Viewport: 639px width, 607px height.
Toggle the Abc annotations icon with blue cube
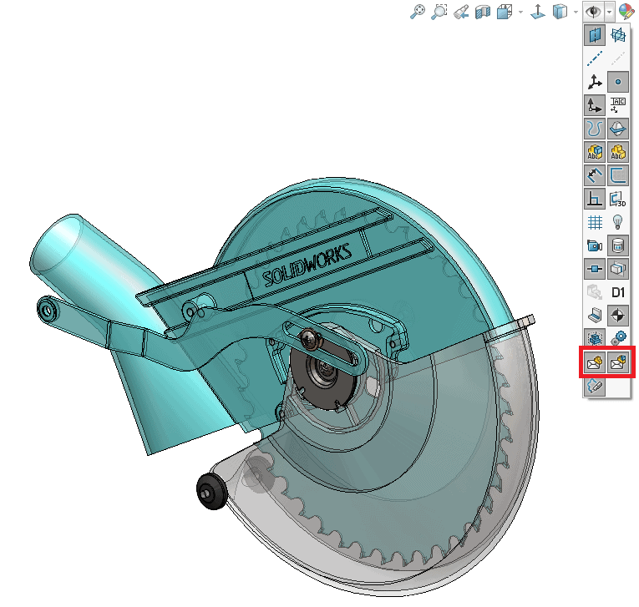595,152
